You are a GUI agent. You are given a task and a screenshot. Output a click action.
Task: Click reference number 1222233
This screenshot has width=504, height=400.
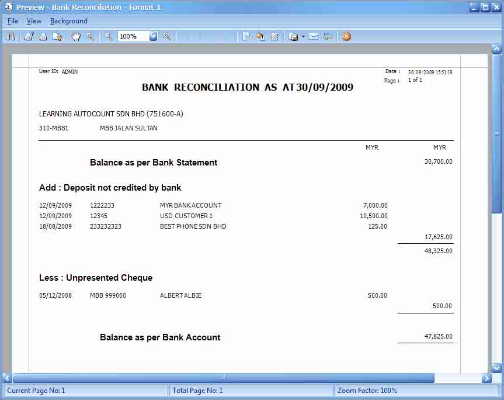click(102, 205)
